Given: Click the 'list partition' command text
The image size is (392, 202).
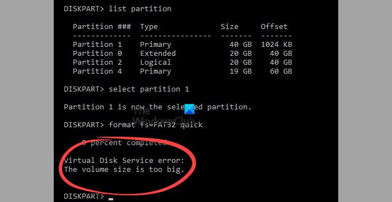Looking at the screenshot, I should 140,9.
